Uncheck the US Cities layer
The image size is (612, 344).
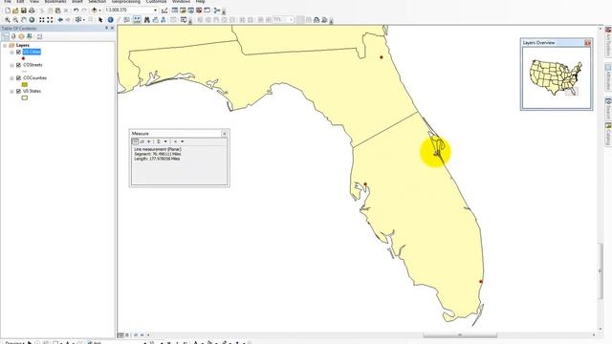[x=18, y=52]
